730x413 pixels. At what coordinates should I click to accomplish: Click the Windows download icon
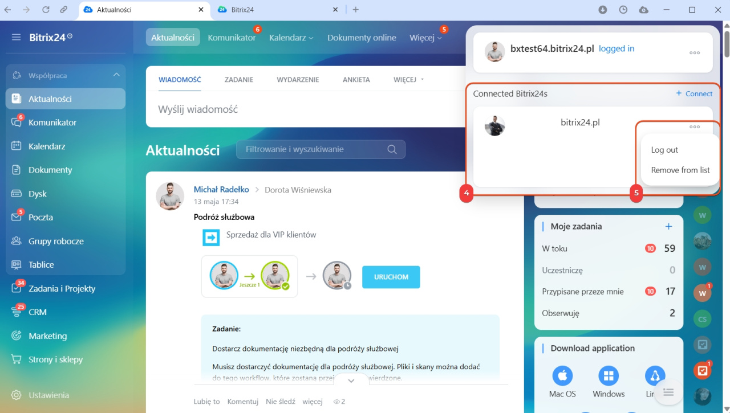coord(609,376)
